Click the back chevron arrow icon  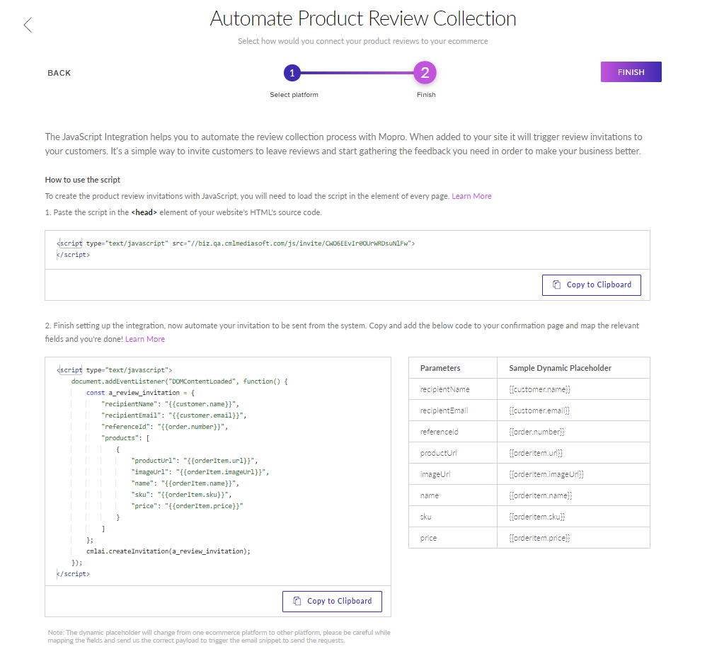pyautogui.click(x=28, y=25)
